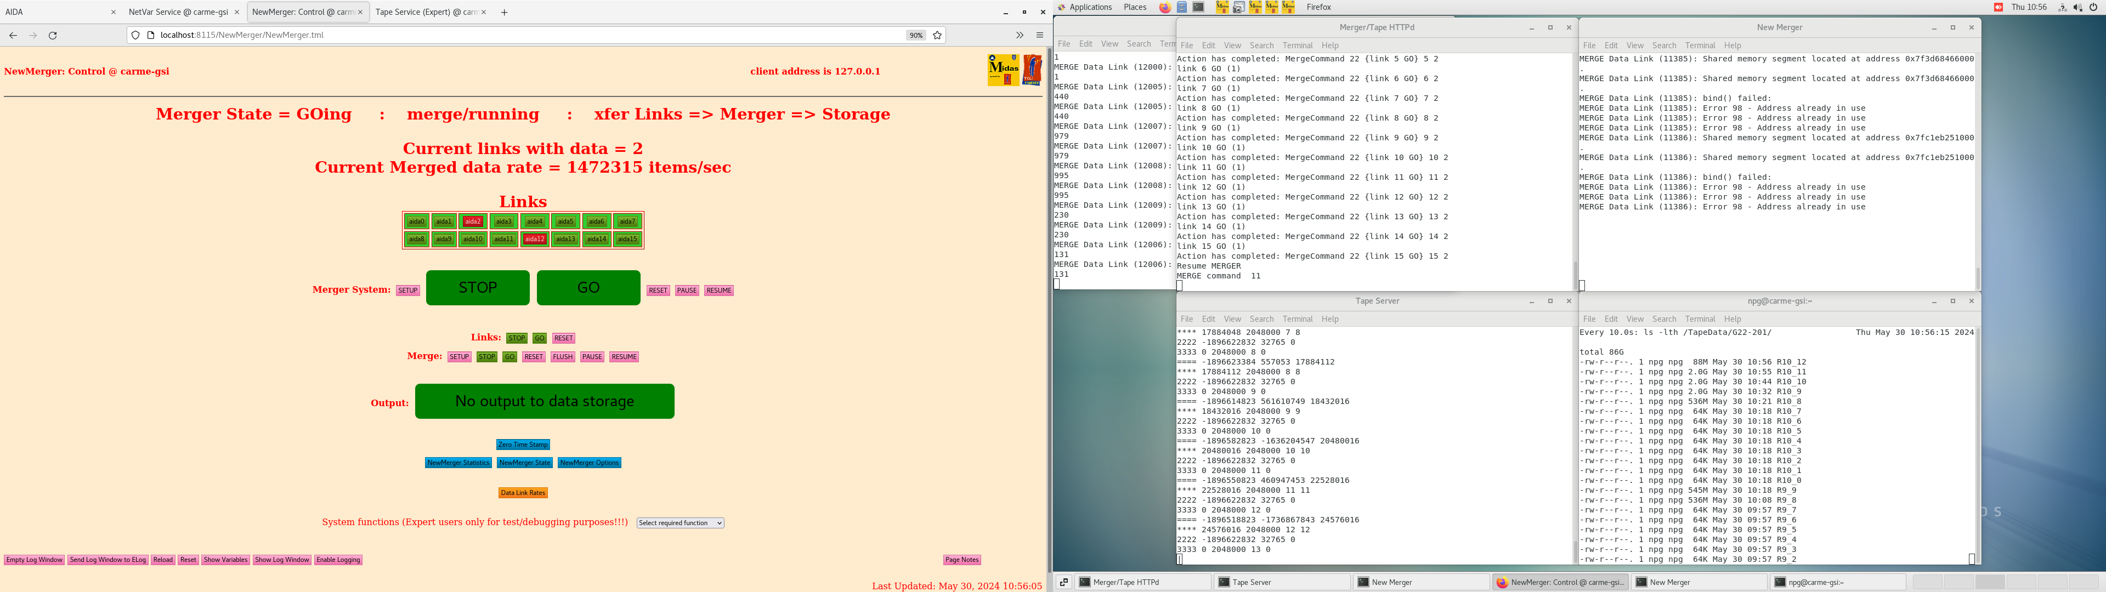Click the volume icon in system tray
The image size is (2106, 592).
[x=2077, y=7]
